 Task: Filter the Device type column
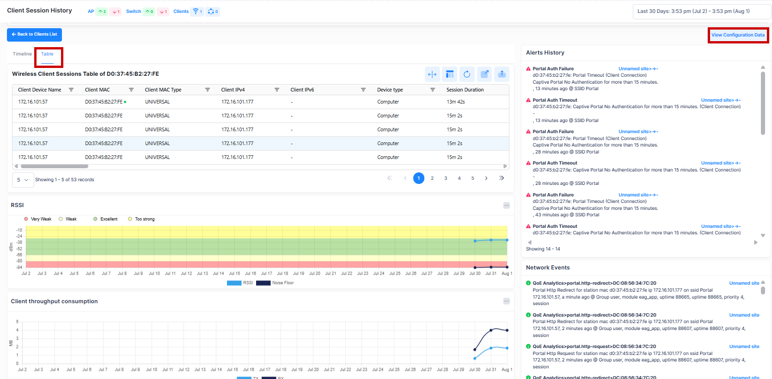(x=433, y=90)
